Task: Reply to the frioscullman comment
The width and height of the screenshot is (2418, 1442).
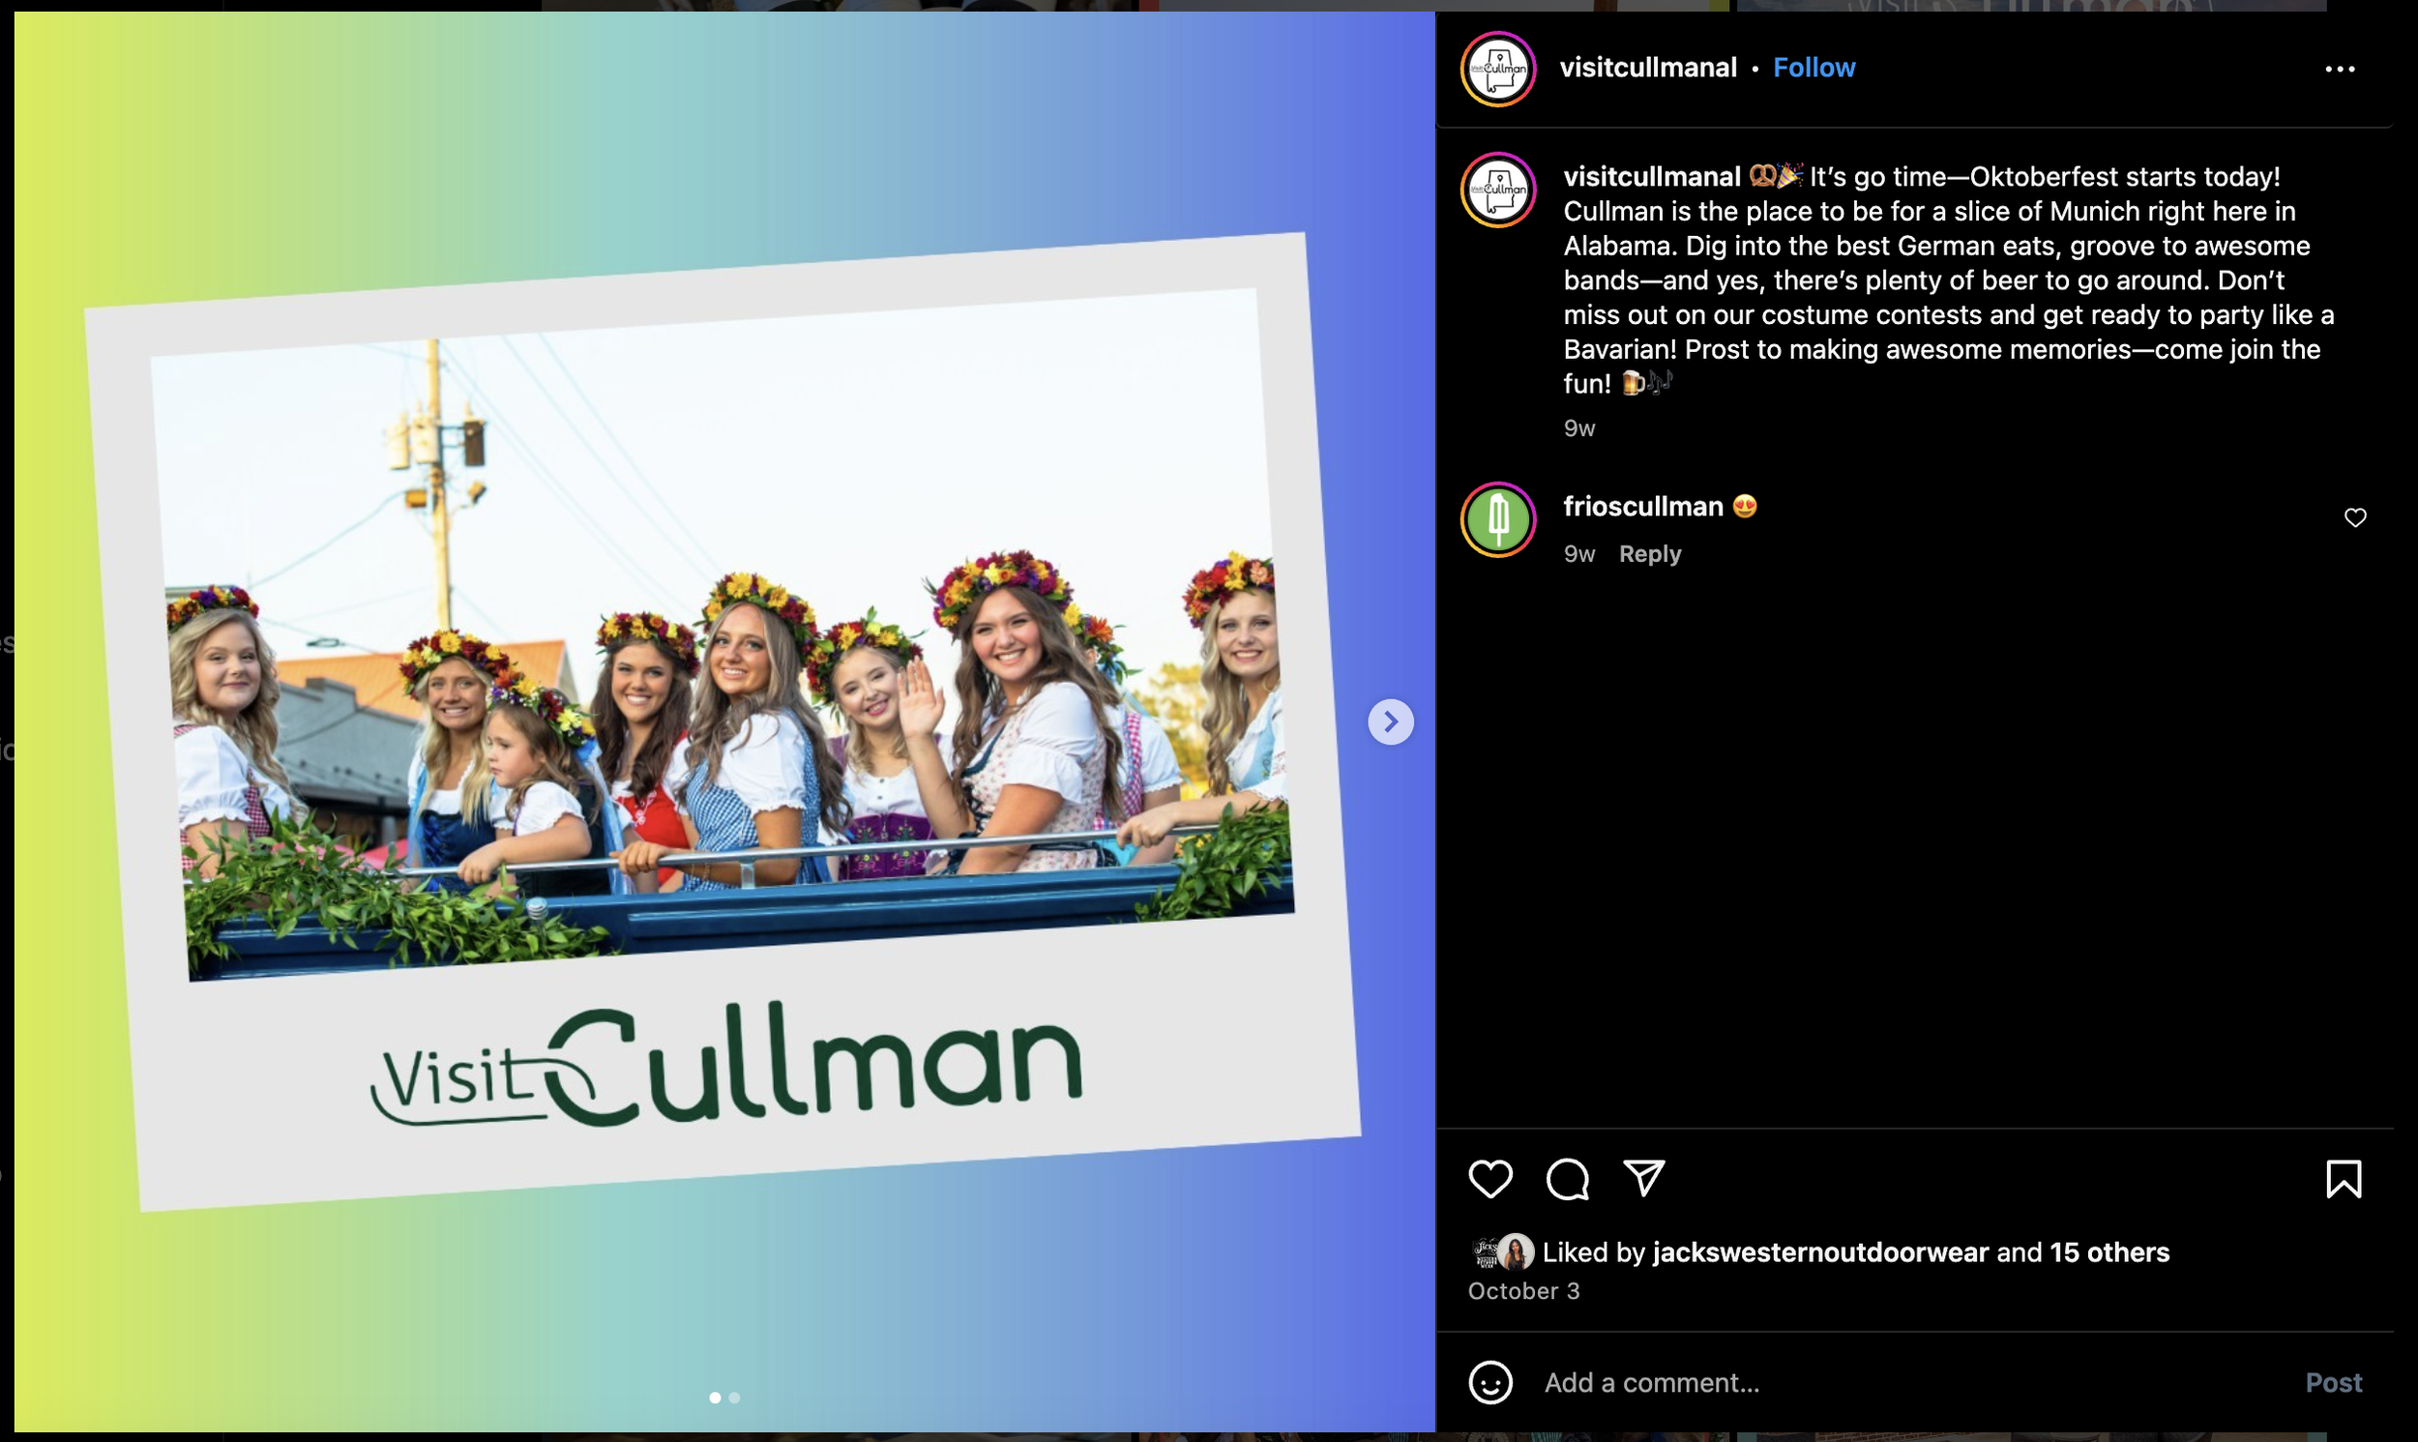Action: (1650, 554)
